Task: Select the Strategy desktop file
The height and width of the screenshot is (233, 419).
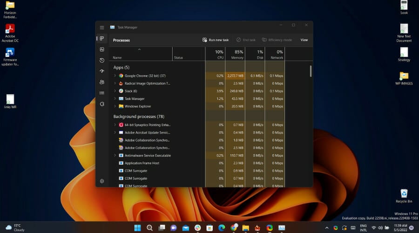Action: [x=404, y=55]
